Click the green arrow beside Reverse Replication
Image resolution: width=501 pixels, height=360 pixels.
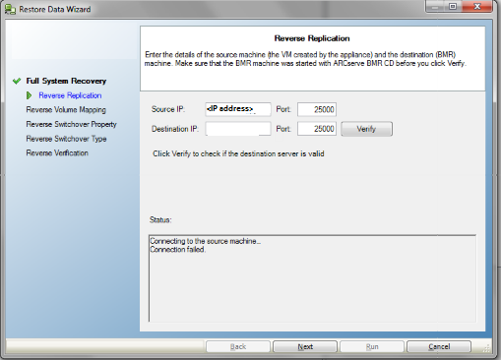coord(30,95)
